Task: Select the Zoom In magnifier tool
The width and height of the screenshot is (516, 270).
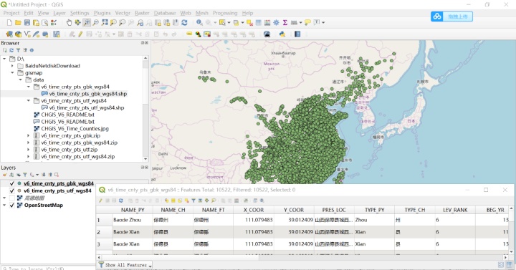Action: [87, 22]
